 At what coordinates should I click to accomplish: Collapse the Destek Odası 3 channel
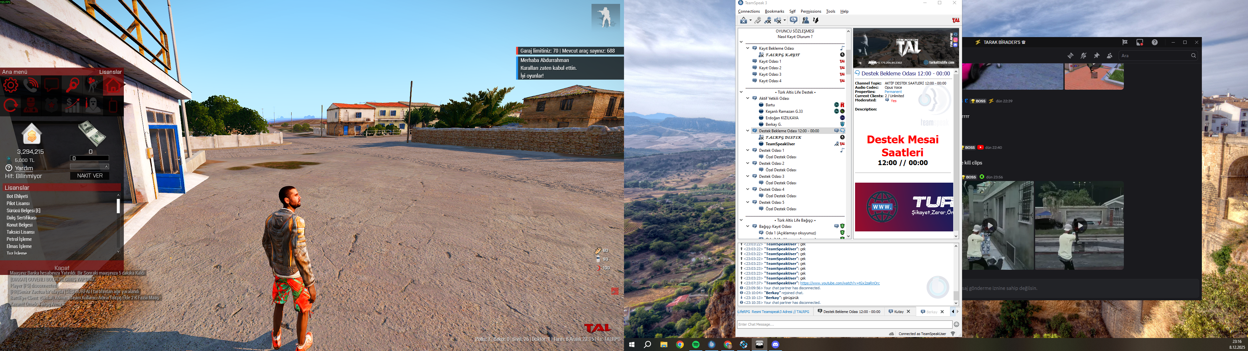[x=747, y=176]
